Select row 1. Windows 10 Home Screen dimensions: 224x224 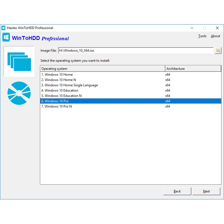point(130,75)
